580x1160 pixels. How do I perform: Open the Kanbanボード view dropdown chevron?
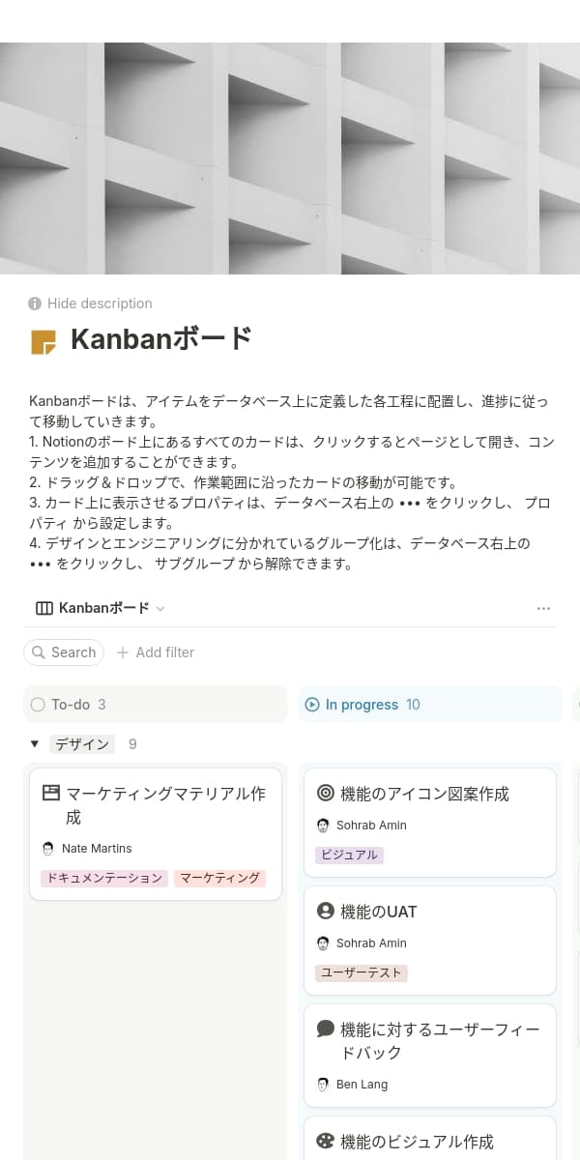160,609
